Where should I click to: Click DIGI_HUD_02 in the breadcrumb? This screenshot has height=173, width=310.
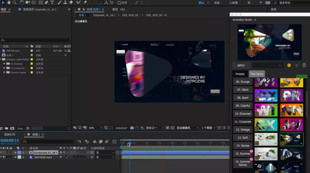click(130, 15)
